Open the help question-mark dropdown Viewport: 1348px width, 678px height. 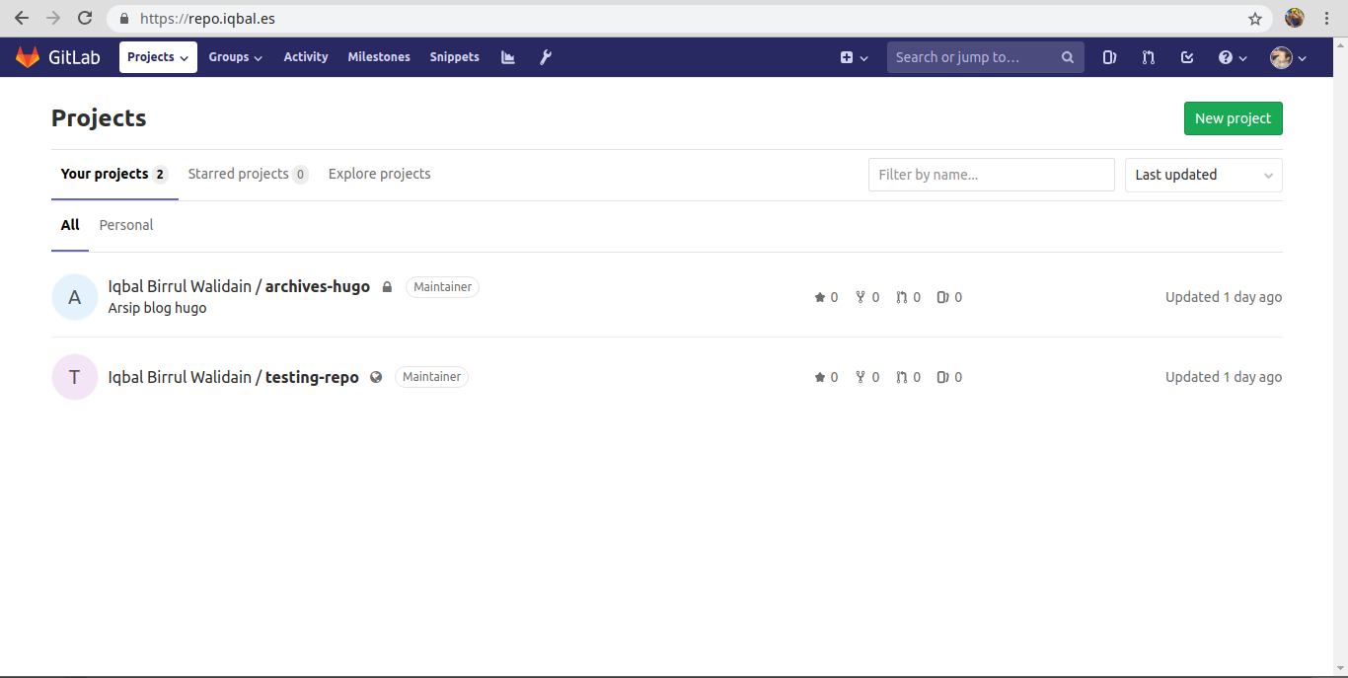[1231, 56]
